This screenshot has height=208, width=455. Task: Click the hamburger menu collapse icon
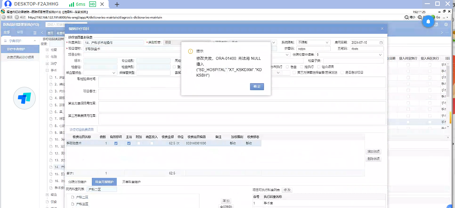(35, 33)
